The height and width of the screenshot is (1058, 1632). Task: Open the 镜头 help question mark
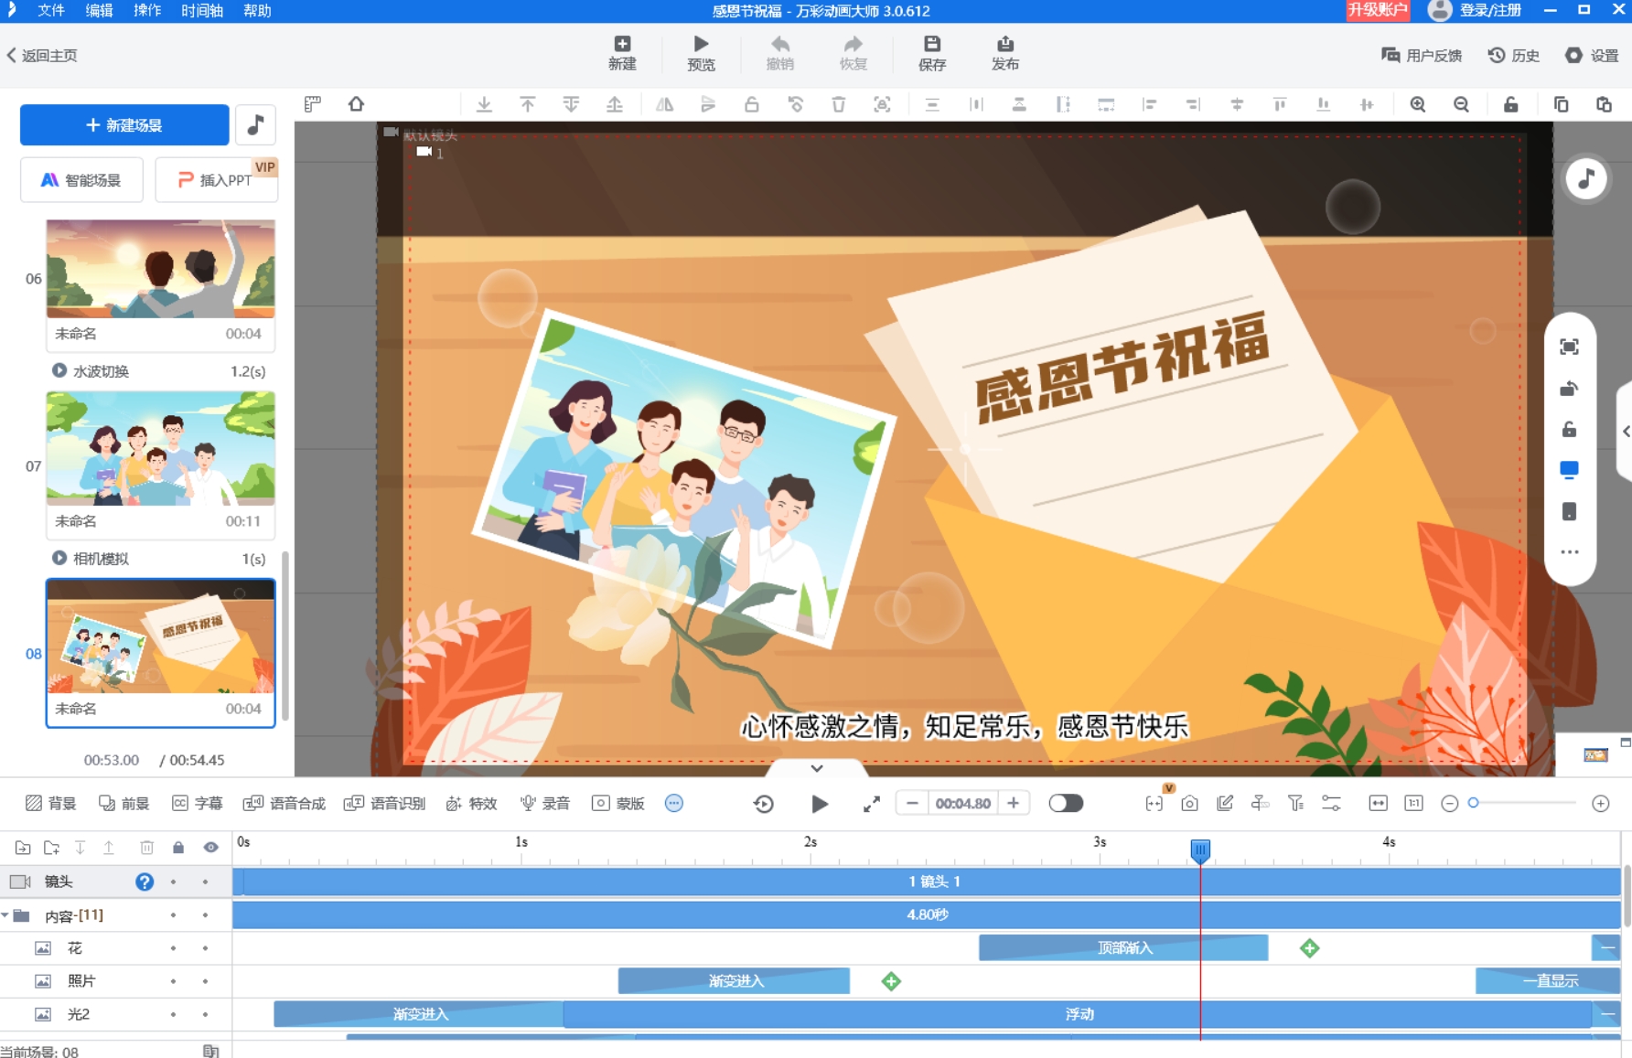click(x=145, y=882)
